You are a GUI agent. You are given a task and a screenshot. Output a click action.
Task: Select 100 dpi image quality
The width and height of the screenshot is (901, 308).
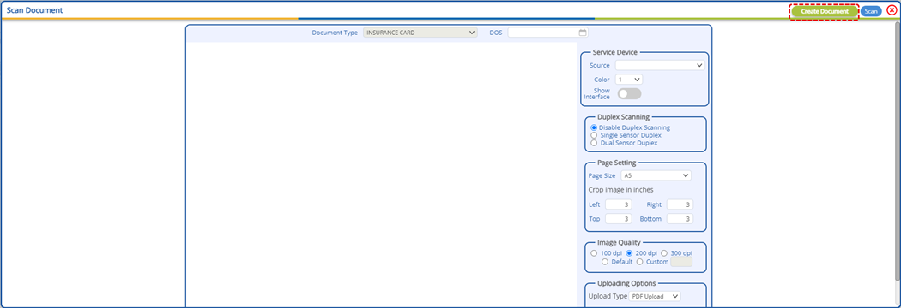click(x=594, y=253)
